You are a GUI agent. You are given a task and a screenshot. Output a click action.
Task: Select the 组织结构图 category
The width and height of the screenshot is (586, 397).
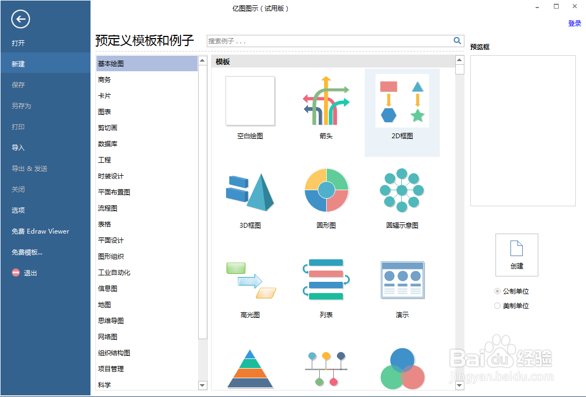coord(147,353)
